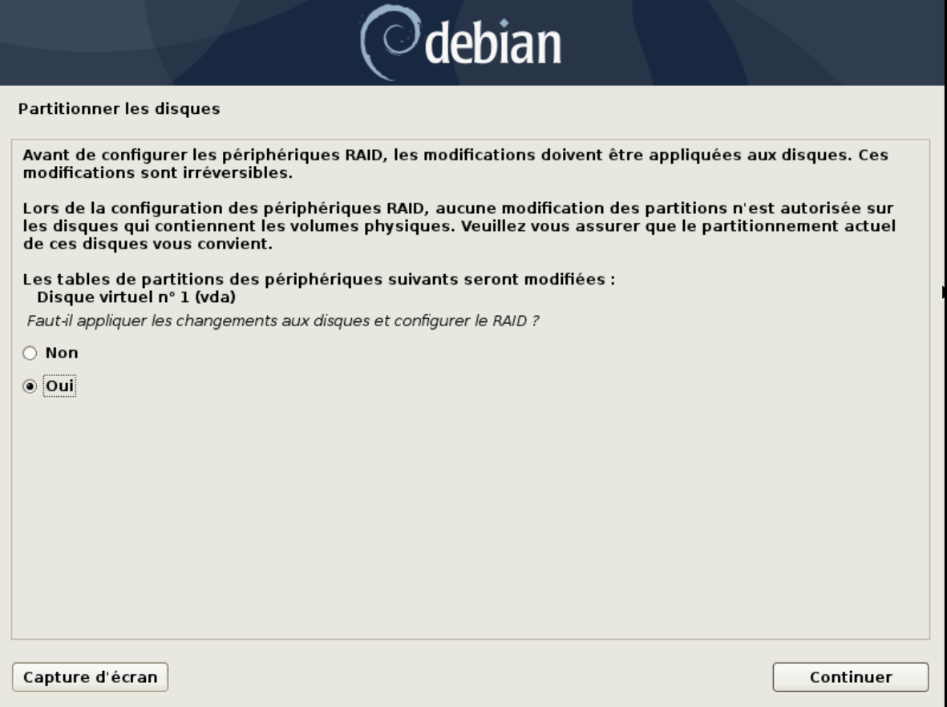Click the debian wordmark in the banner
Viewport: 947px width, 707px height.
493,42
